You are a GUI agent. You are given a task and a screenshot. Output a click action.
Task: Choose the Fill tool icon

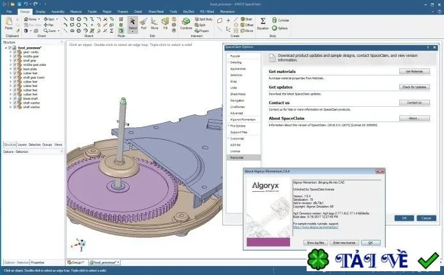[x=165, y=24]
